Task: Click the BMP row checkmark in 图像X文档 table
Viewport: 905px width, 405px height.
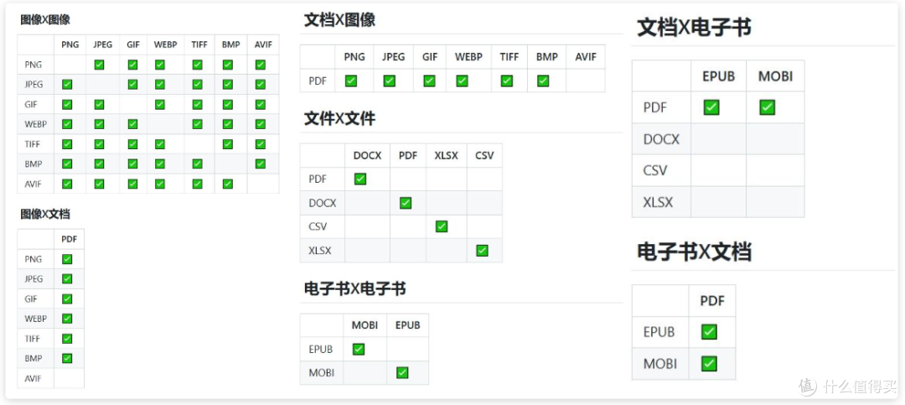Action: (67, 358)
